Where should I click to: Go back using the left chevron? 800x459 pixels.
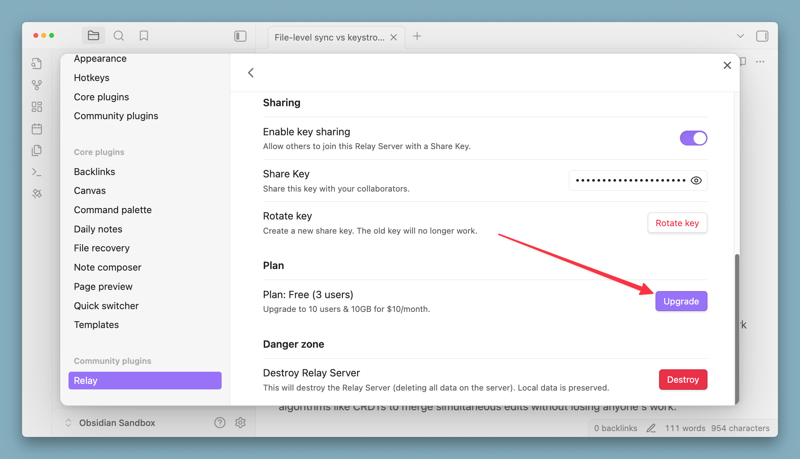click(x=251, y=73)
